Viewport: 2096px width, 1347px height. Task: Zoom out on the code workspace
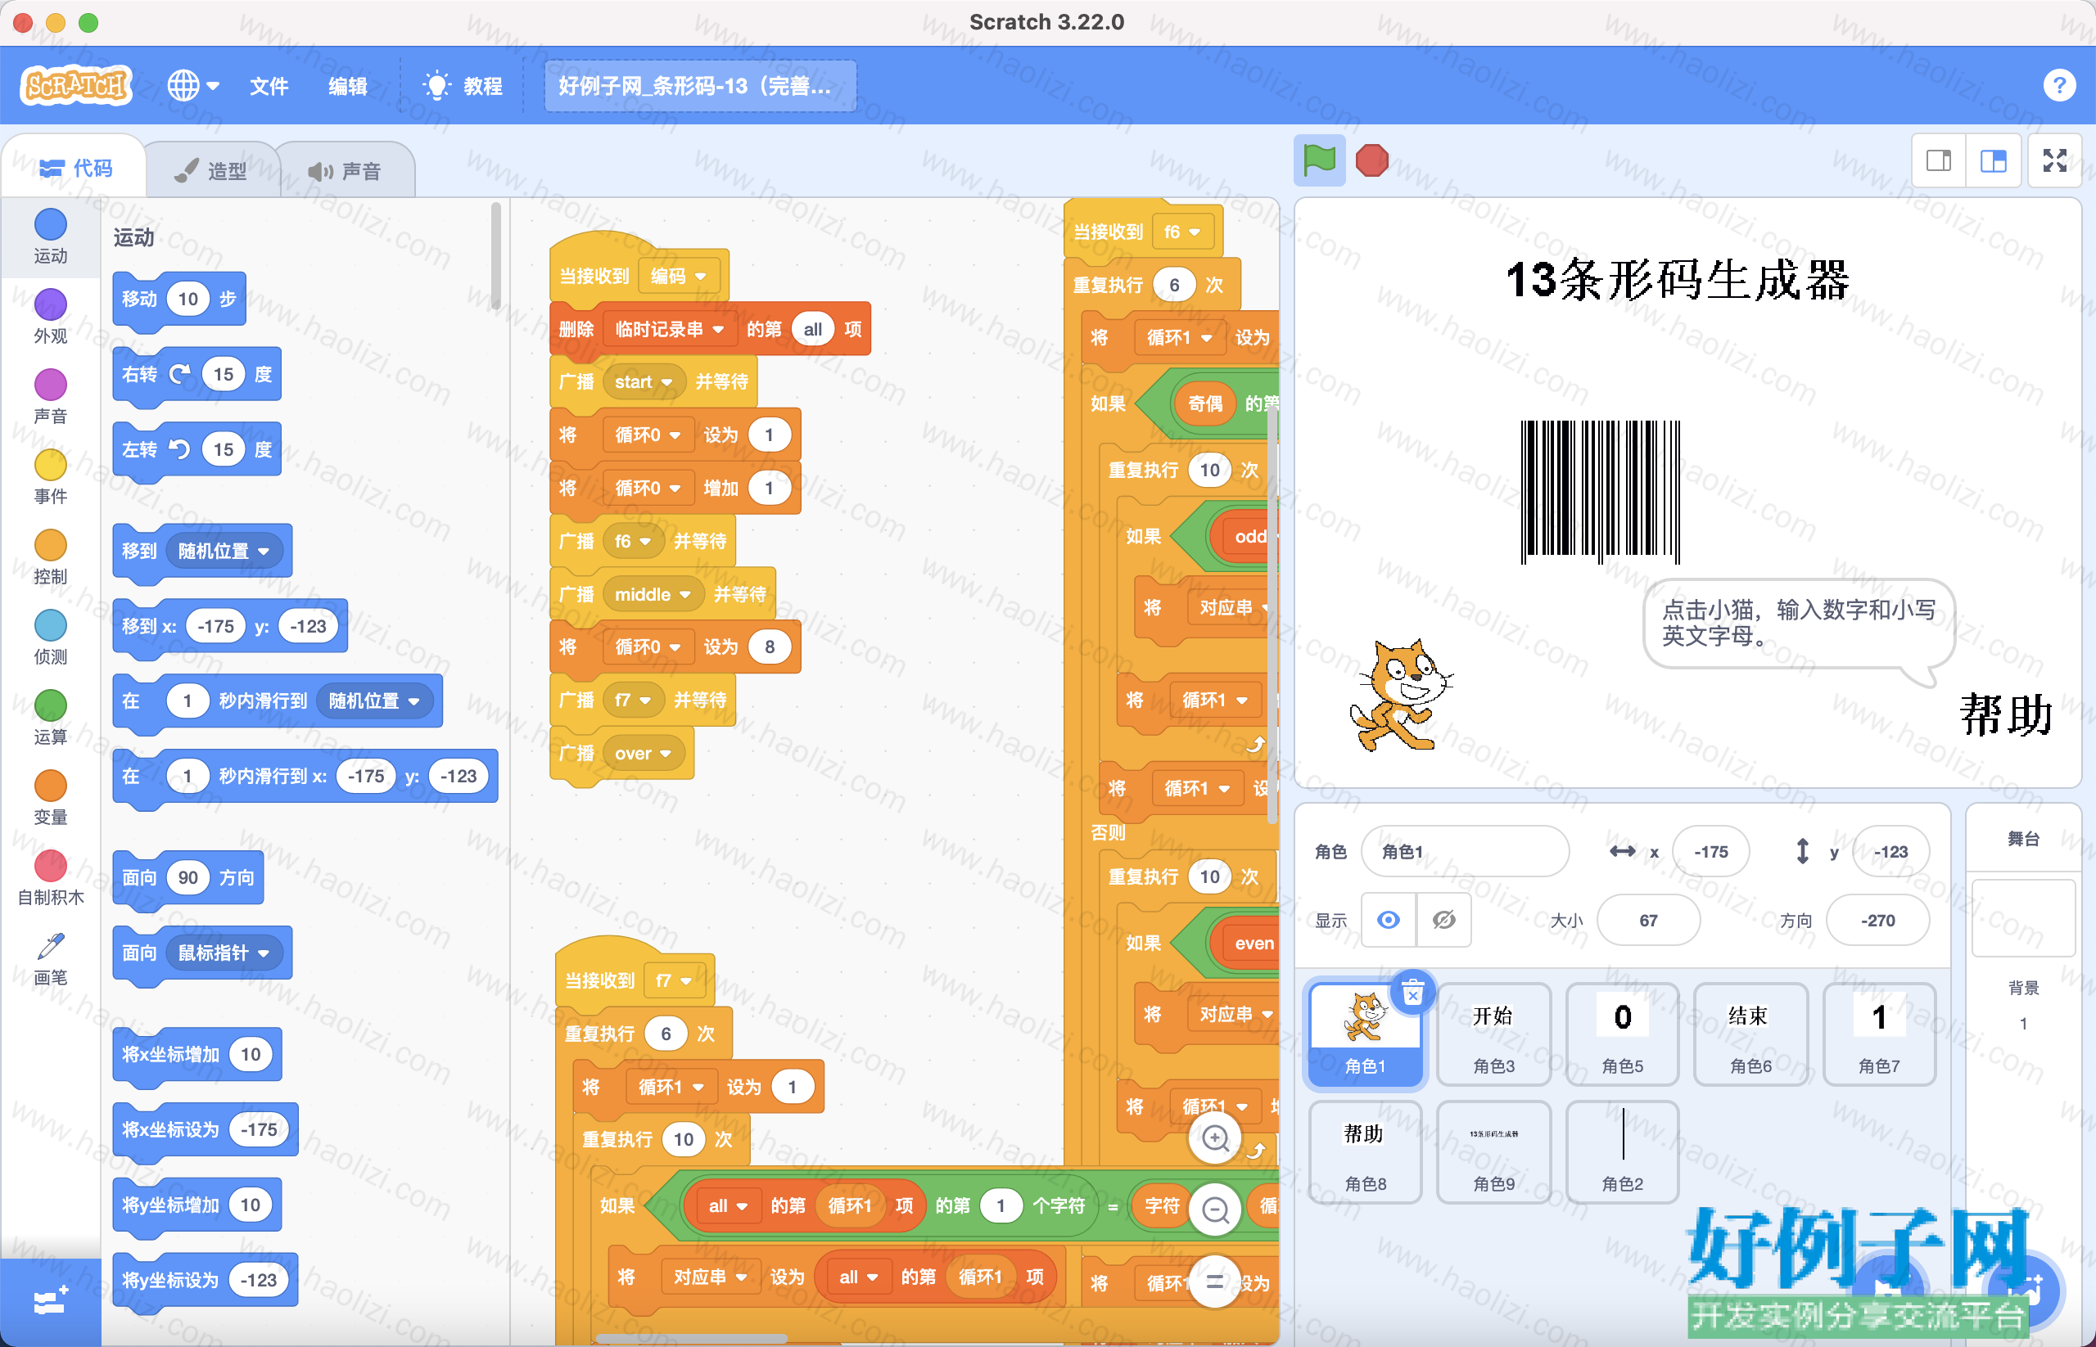coord(1215,1210)
